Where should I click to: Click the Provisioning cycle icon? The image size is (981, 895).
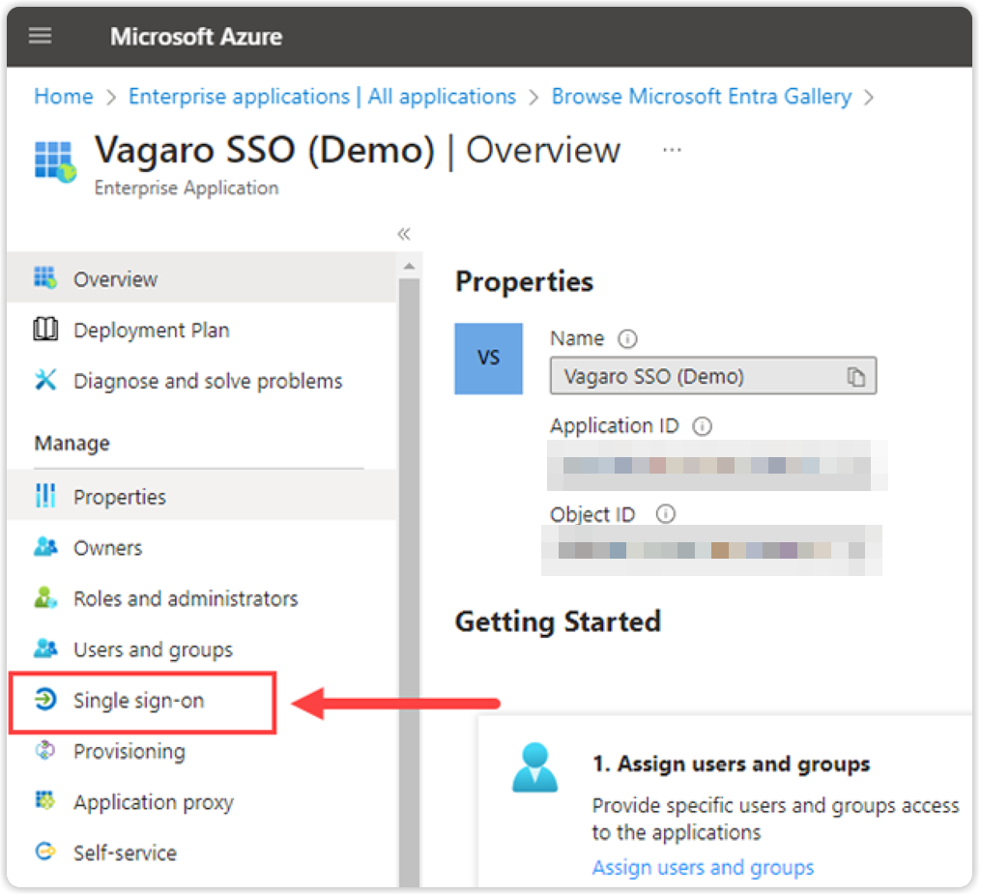tap(45, 750)
